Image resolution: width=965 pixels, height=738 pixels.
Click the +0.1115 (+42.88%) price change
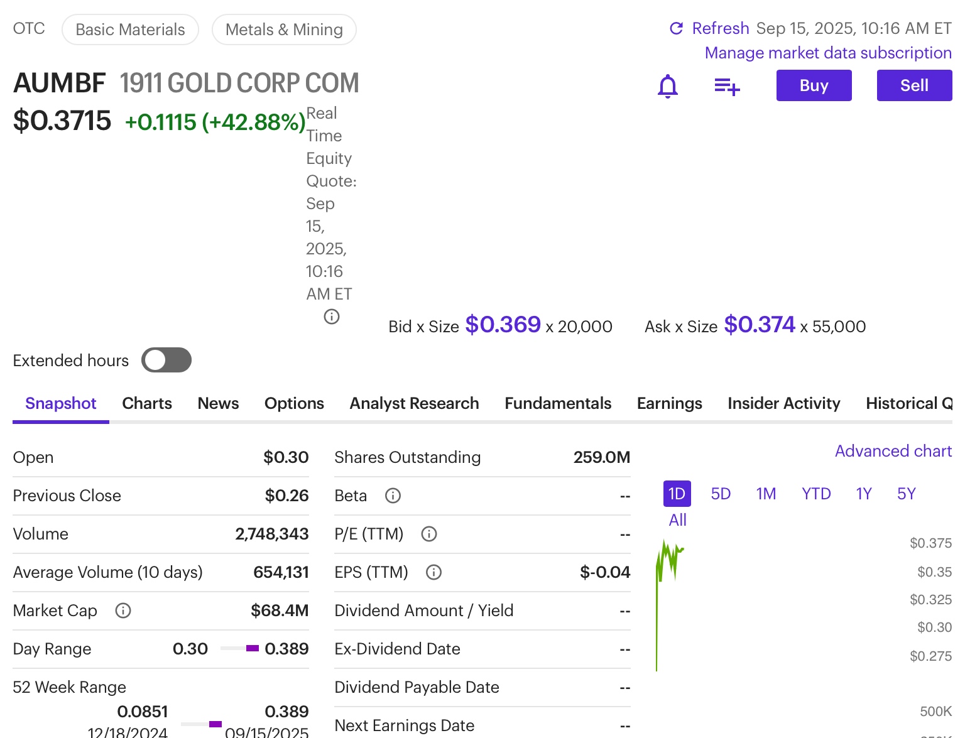(215, 122)
